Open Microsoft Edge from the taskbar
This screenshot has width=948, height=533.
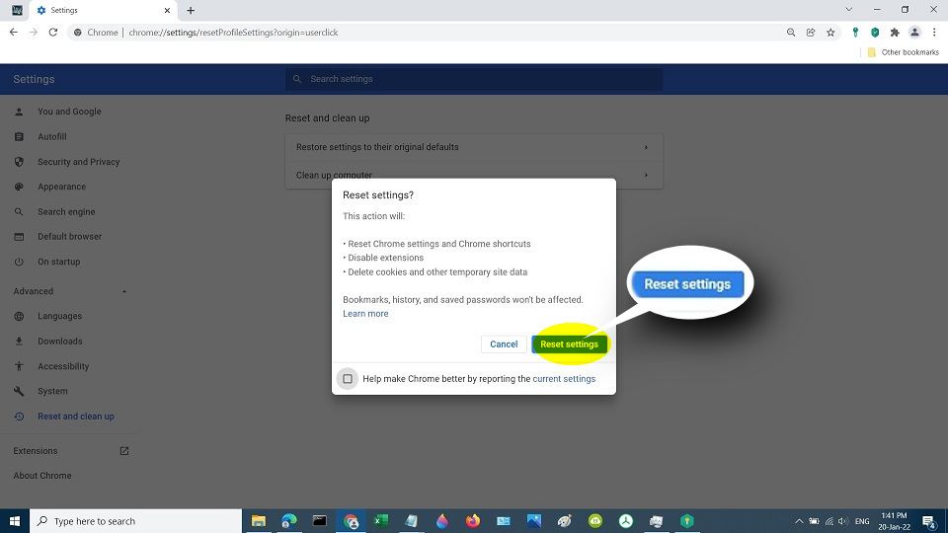pyautogui.click(x=289, y=521)
